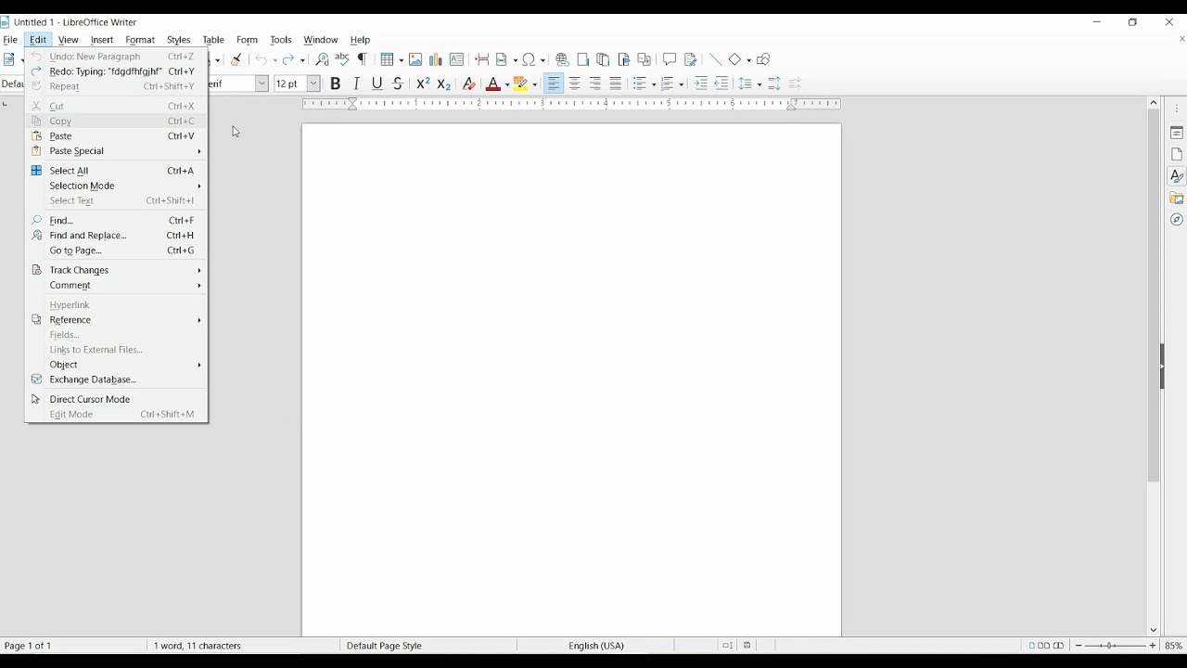Screen dimensions: 1187x668
Task: Expand Paste Special submenu
Action: click(116, 150)
